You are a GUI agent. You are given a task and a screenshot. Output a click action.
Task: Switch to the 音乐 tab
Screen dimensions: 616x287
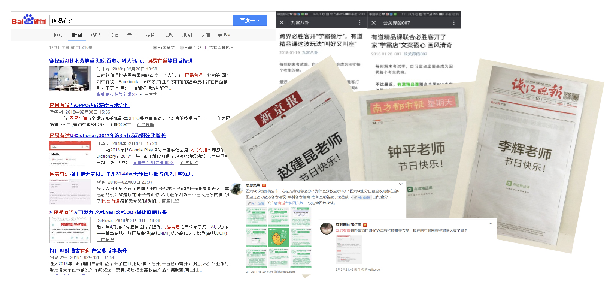[x=132, y=35]
